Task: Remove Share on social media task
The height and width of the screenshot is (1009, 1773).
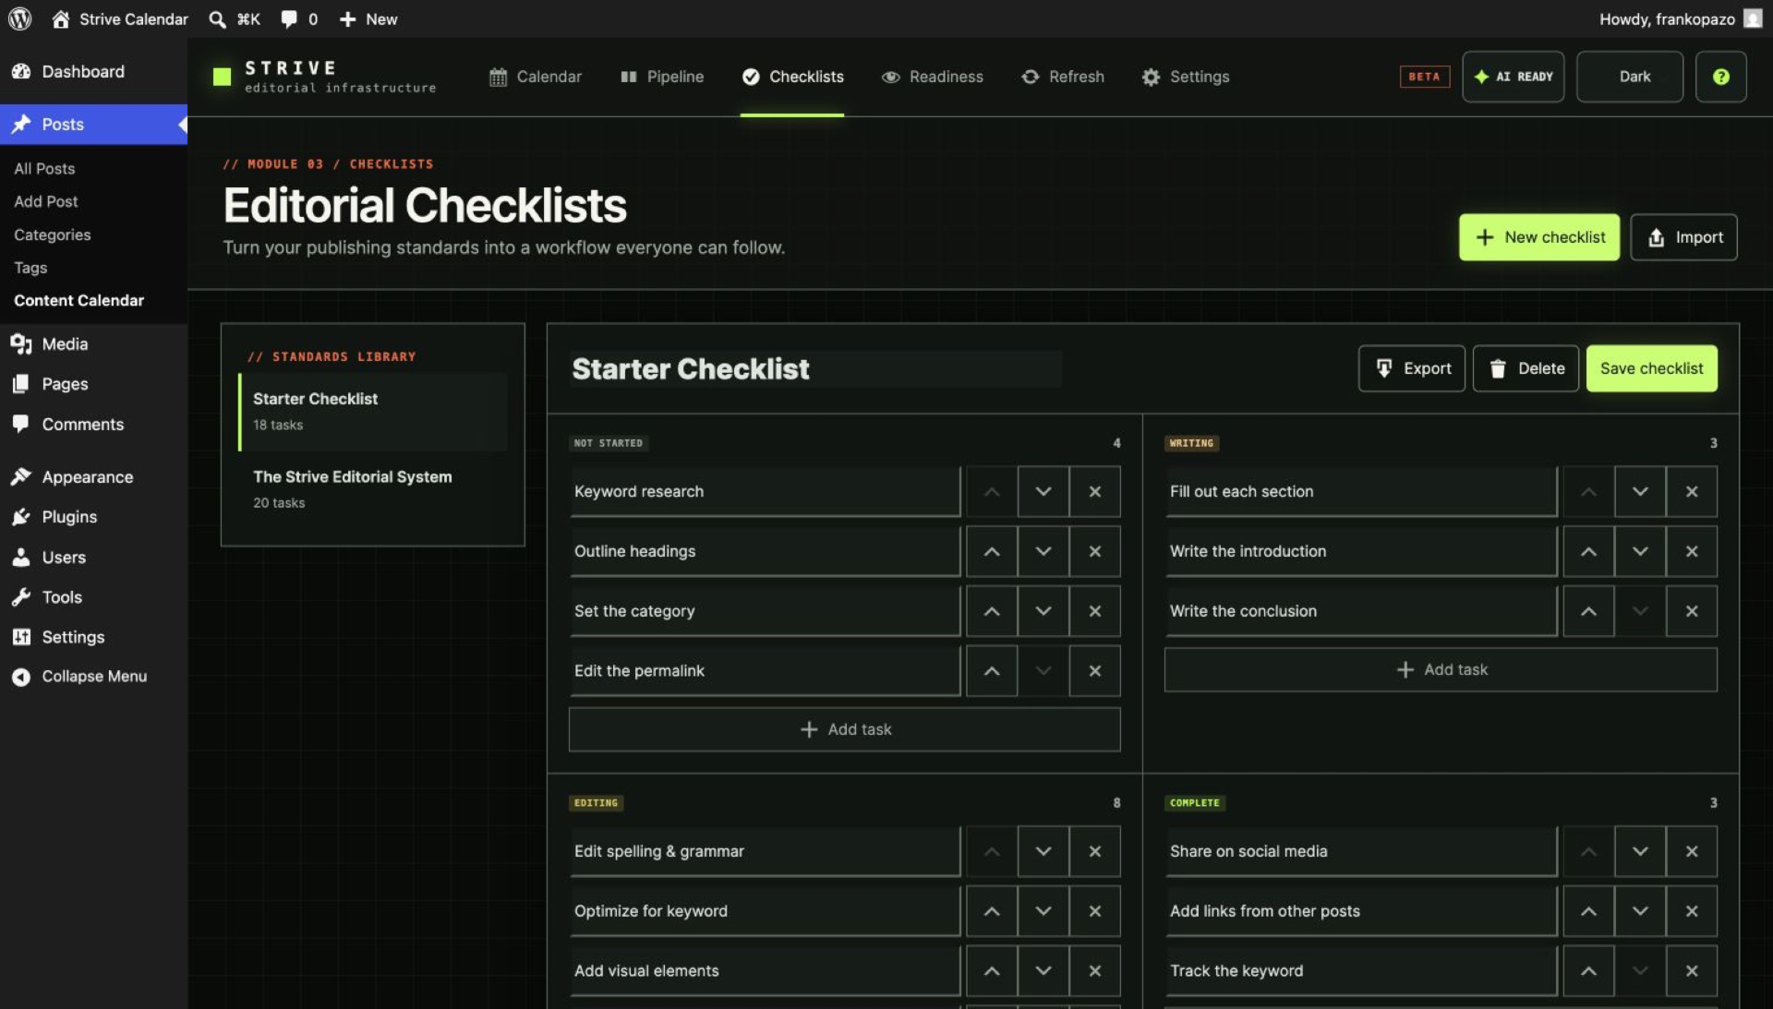Action: (1692, 851)
